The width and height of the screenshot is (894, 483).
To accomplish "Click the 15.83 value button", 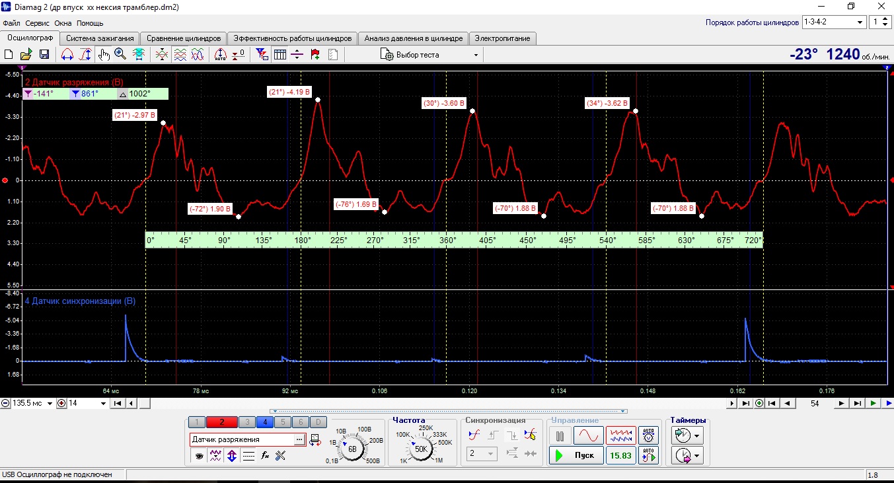I will [621, 455].
